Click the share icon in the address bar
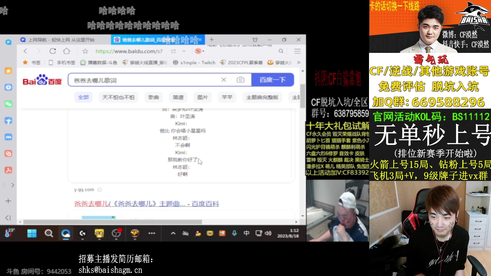 point(173,51)
